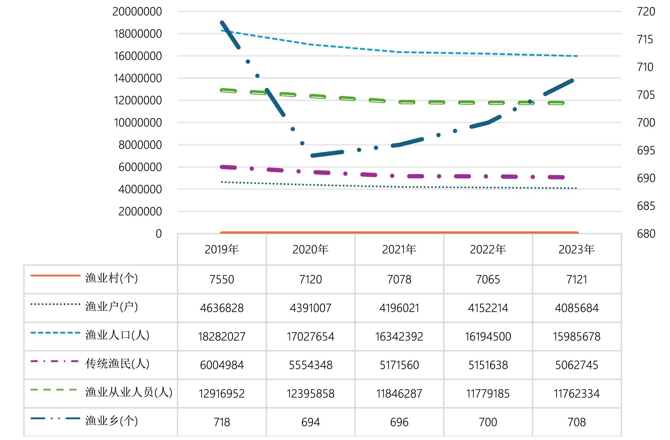
Task: Click the purple 传统渔民 legend marker
Action: [55, 361]
